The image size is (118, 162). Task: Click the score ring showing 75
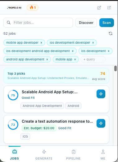pyautogui.click(x=13, y=95)
